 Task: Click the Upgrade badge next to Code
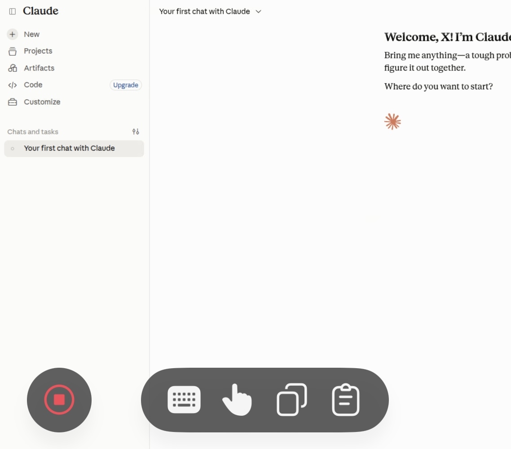click(x=125, y=85)
